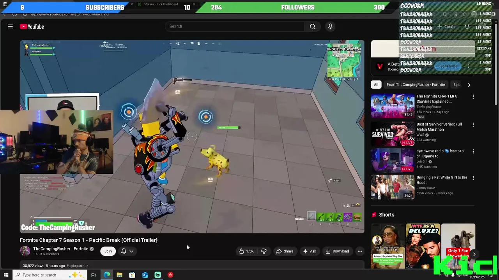The image size is (499, 280).
Task: Select the partially visible Epic chip
Action: (x=457, y=85)
